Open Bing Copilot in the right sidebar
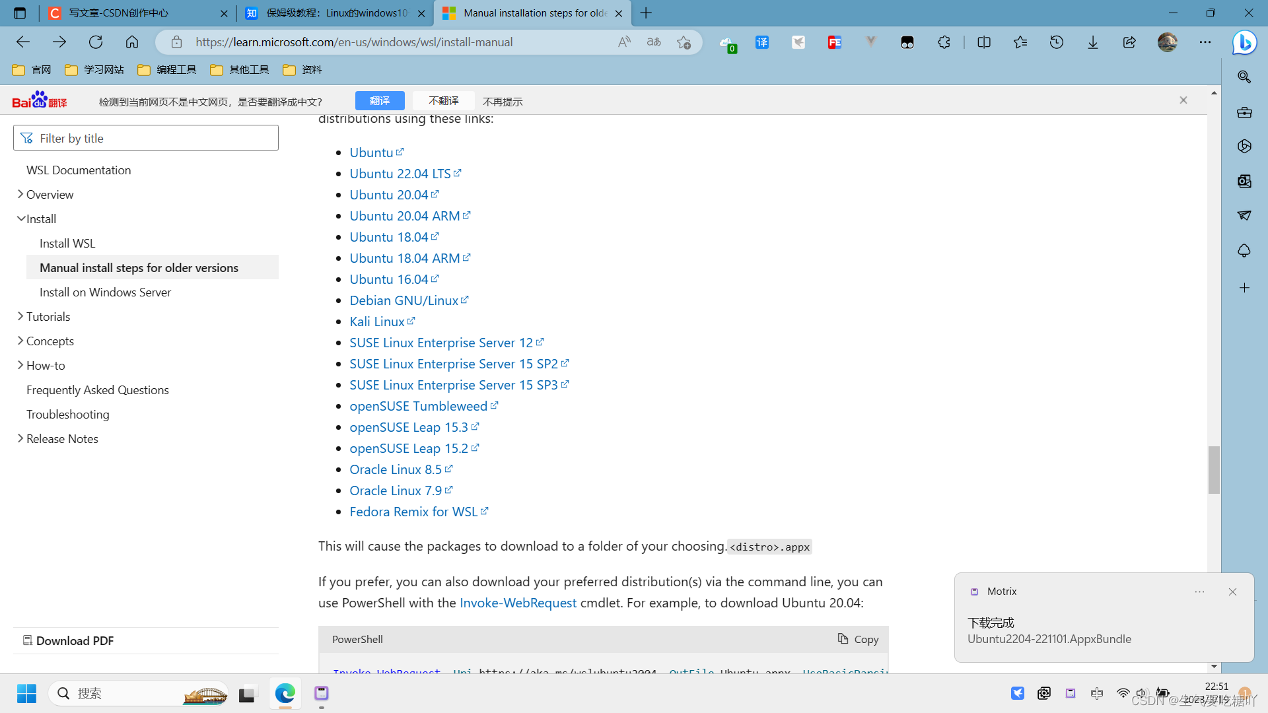Screen dimensions: 1268x713 (1244, 42)
